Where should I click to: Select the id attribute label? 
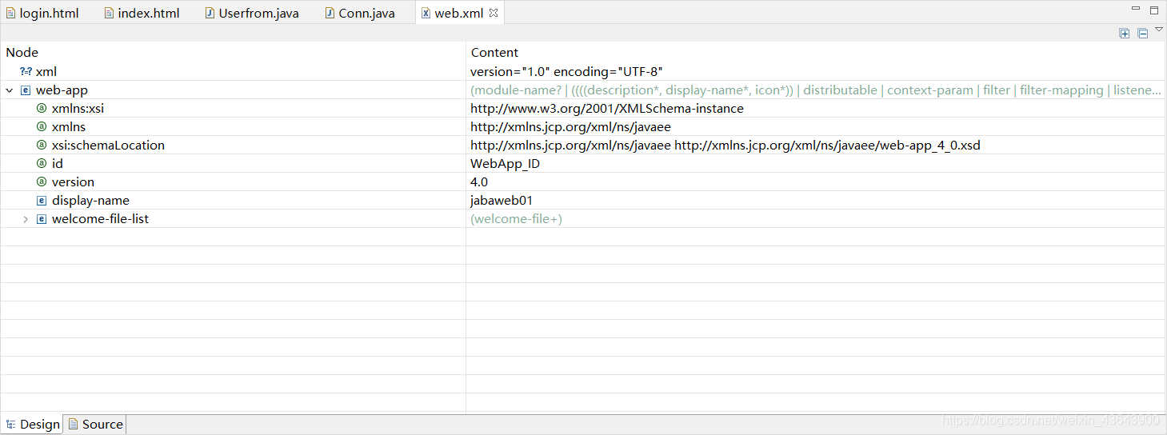(58, 164)
